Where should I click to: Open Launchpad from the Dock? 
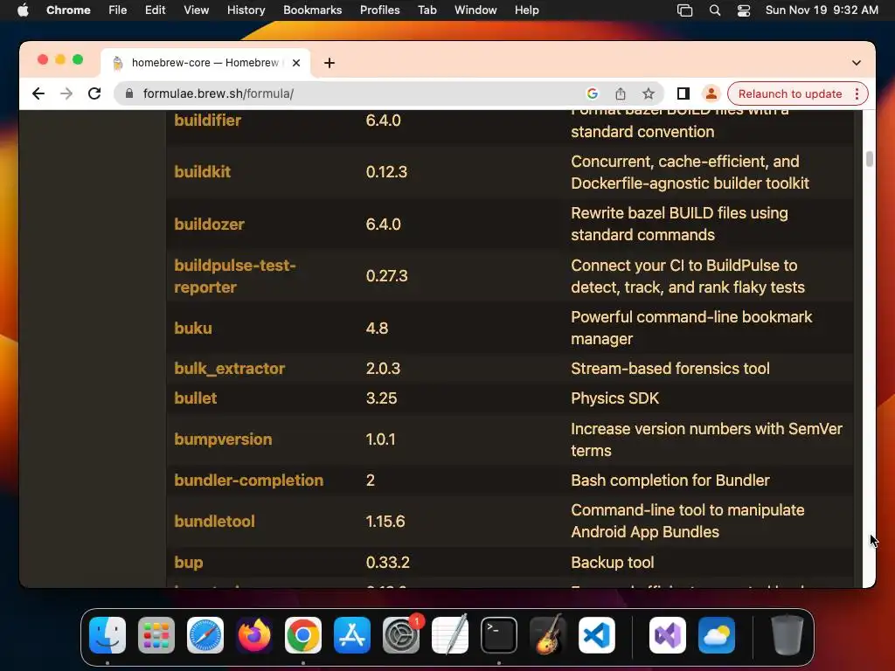[x=156, y=635]
